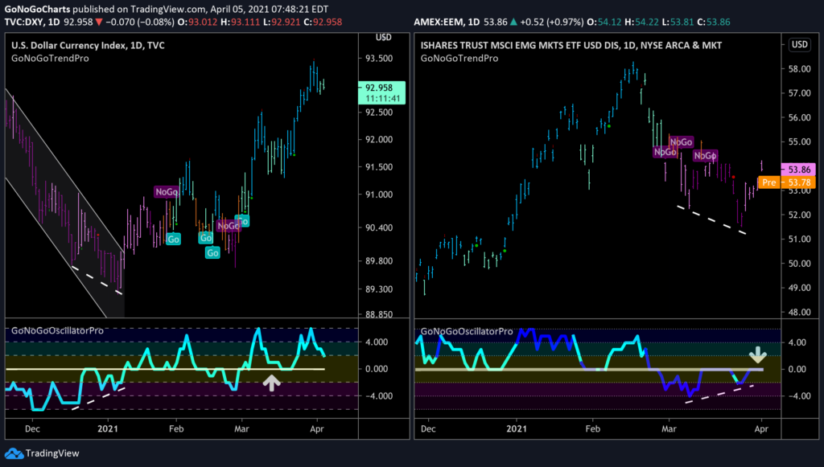Click the 48.00 price axis value
The height and width of the screenshot is (467, 824).
pyautogui.click(x=799, y=312)
